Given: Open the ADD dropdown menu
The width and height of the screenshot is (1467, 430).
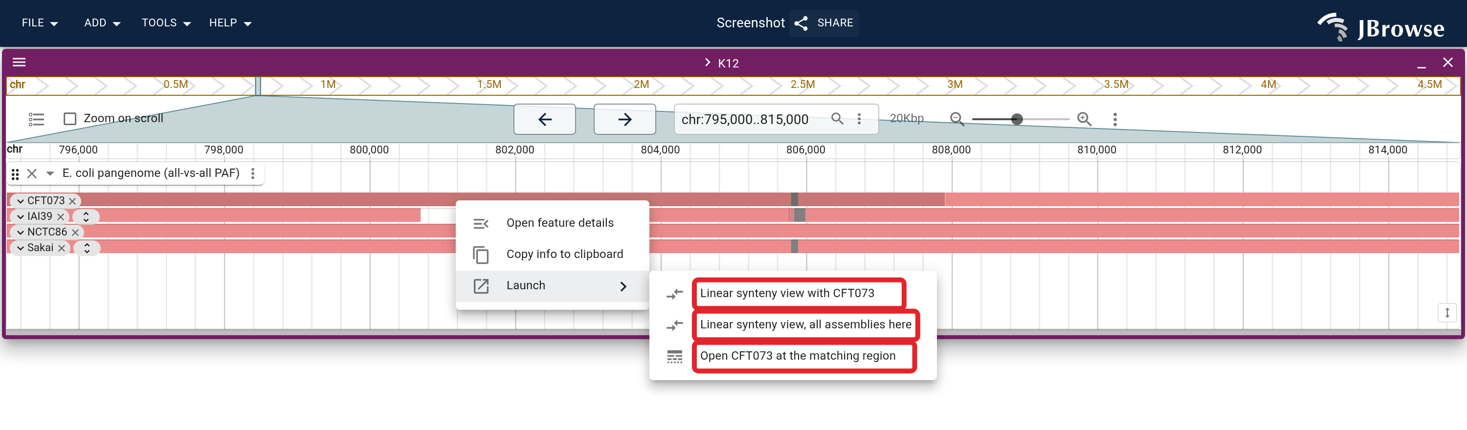Looking at the screenshot, I should point(102,23).
